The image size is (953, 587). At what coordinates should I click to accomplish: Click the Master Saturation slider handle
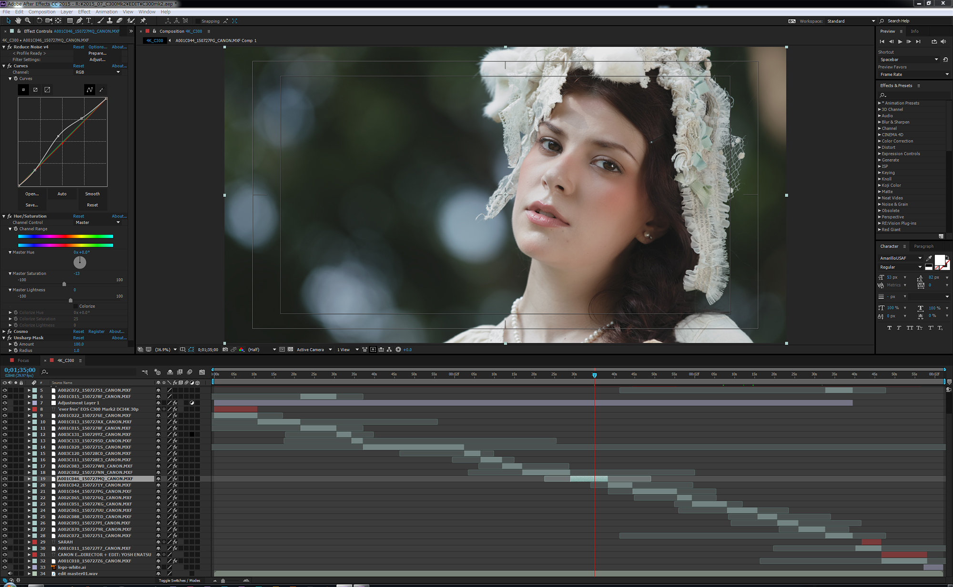64,284
